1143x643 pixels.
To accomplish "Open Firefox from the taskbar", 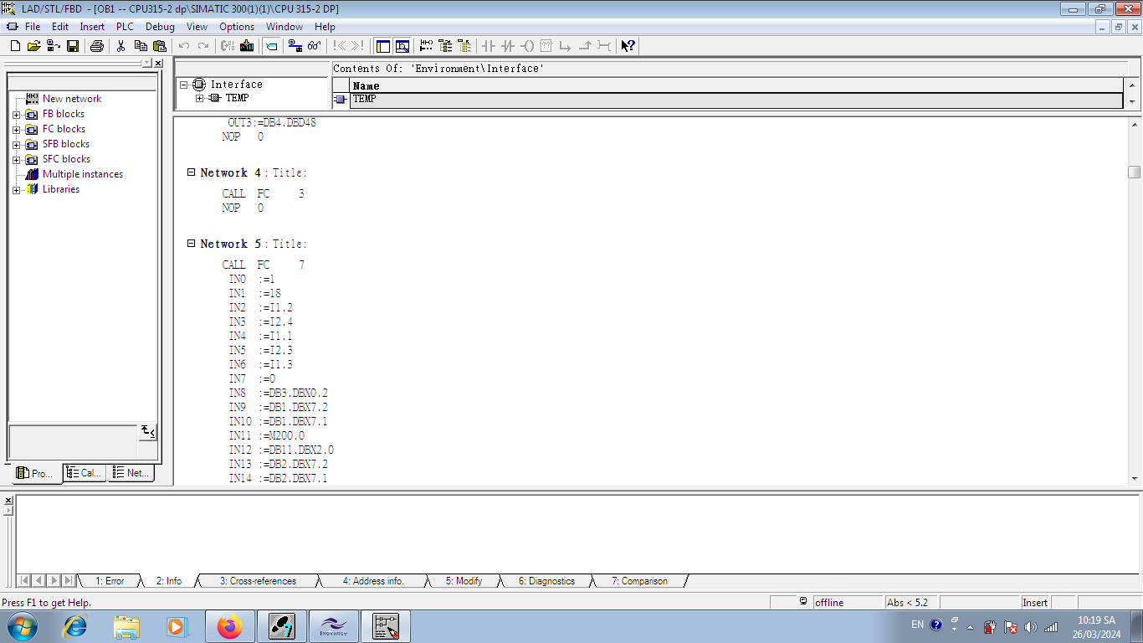I will point(229,626).
